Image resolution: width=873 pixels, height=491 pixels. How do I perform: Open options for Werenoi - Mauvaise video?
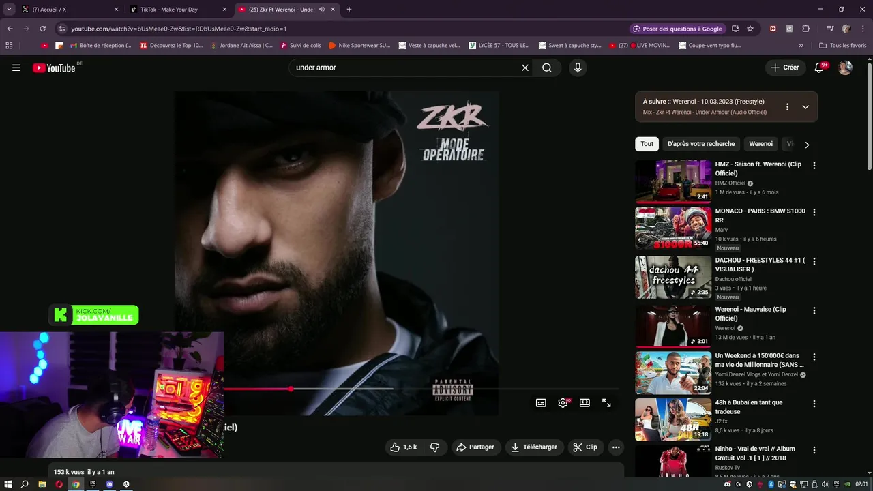pos(814,310)
